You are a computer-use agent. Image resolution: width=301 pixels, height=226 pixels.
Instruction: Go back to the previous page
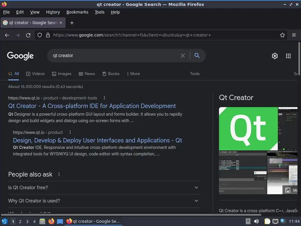coord(7,35)
